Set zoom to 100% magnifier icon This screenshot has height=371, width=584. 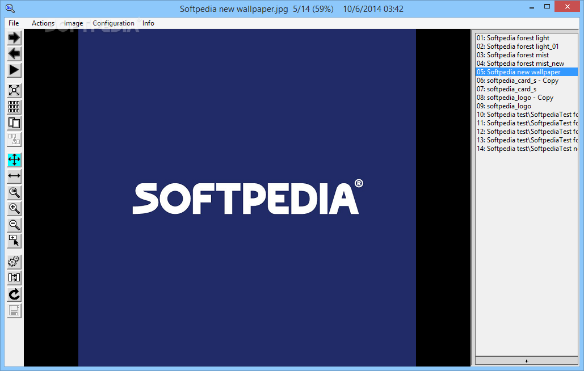14,192
